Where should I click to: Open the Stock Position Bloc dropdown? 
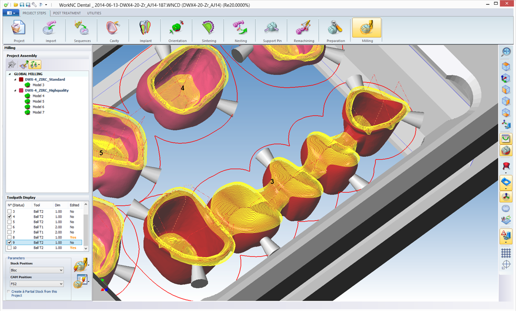tap(37, 270)
